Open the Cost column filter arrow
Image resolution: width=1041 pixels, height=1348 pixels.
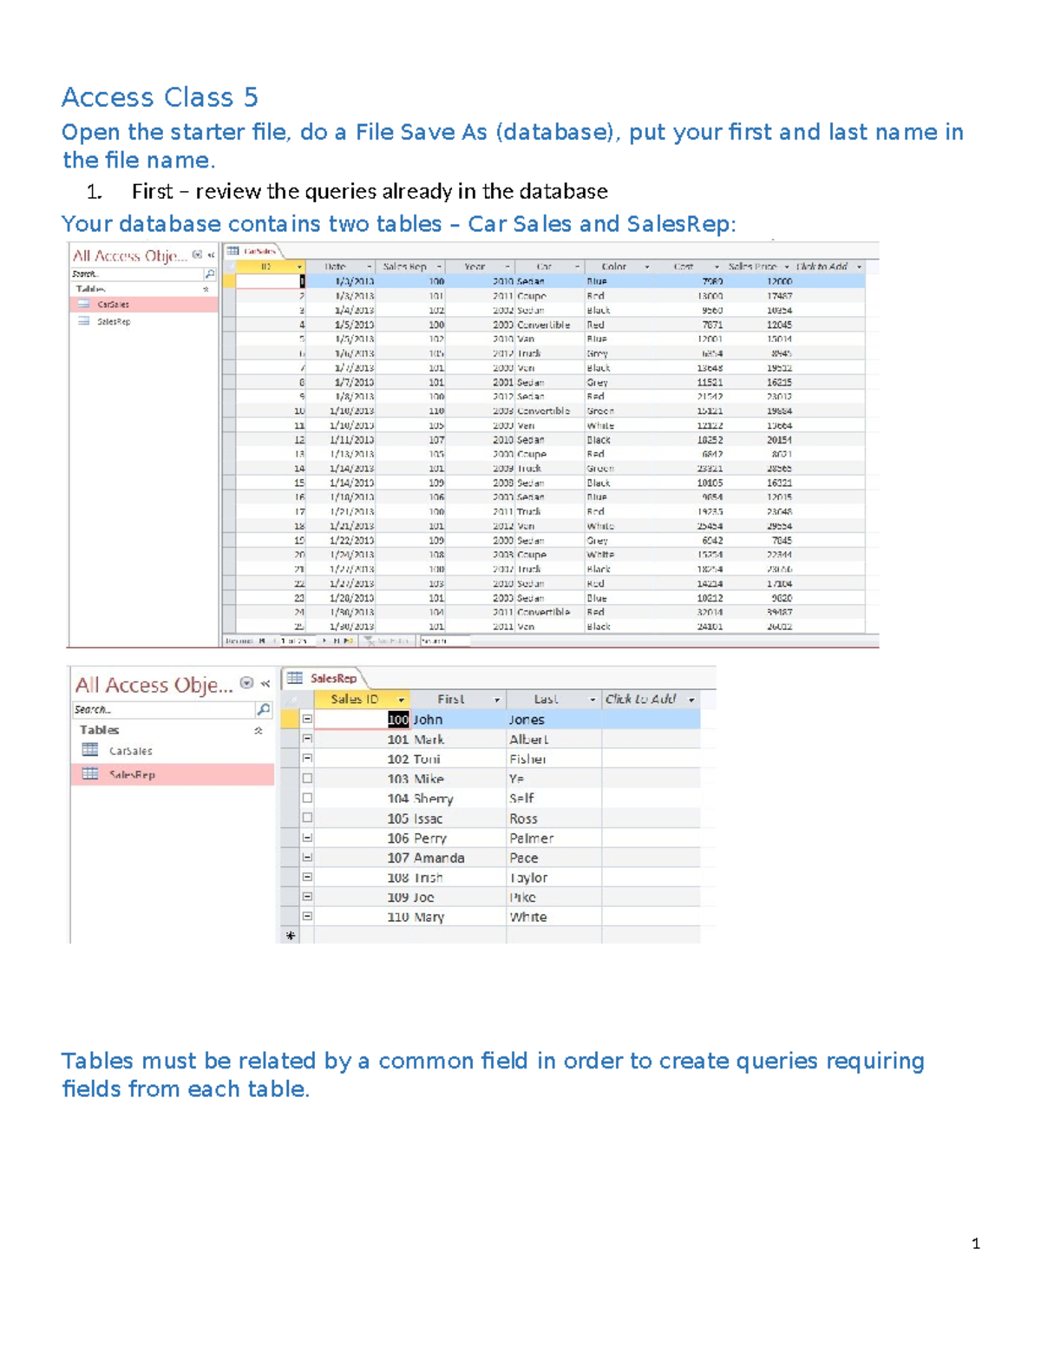point(717,267)
